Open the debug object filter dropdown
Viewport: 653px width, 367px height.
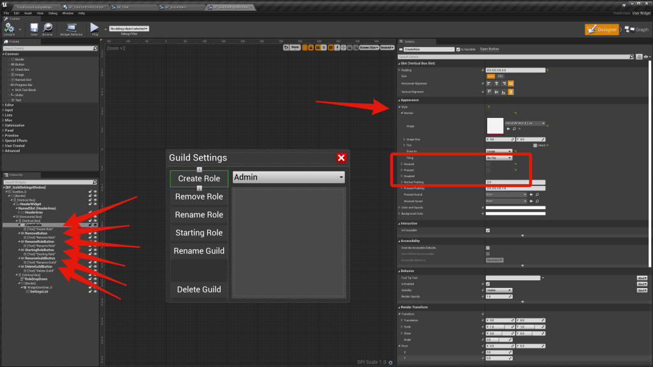[x=129, y=29]
